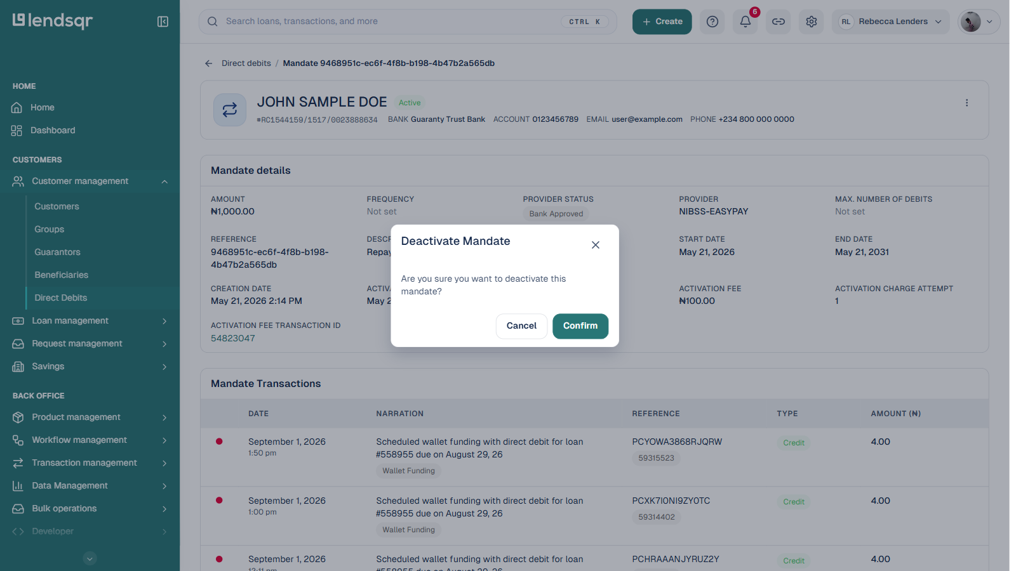The width and height of the screenshot is (1016, 571).
Task: Go to Direct debits breadcrumb link
Action: [246, 63]
